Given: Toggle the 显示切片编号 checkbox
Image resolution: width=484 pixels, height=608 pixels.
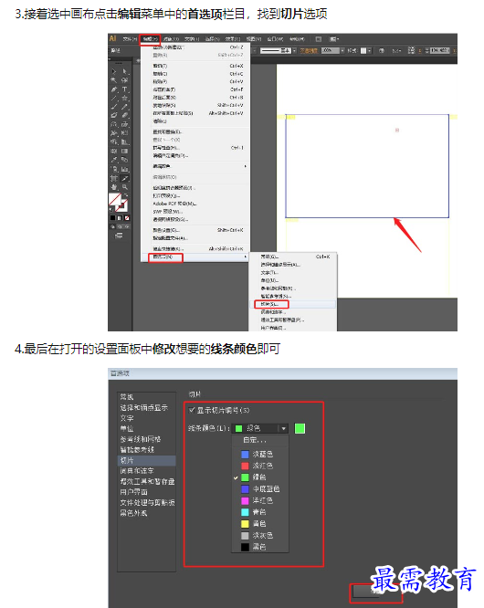Looking at the screenshot, I should pyautogui.click(x=191, y=410).
